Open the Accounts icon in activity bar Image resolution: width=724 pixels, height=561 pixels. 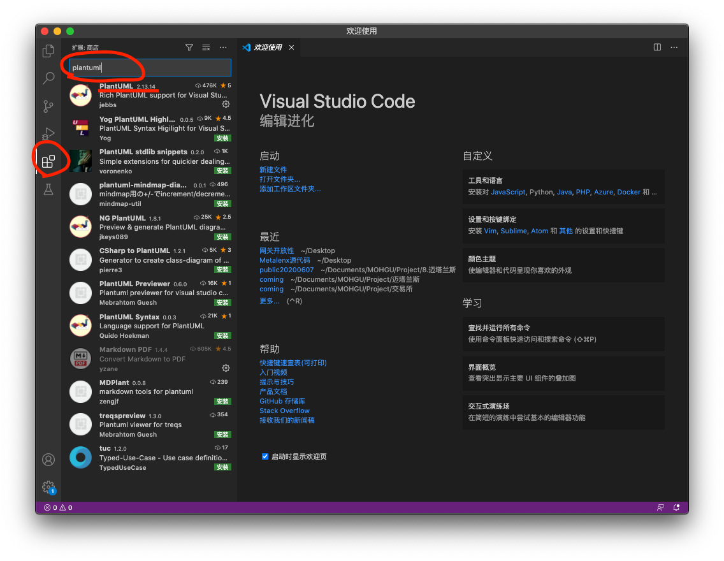(x=48, y=459)
